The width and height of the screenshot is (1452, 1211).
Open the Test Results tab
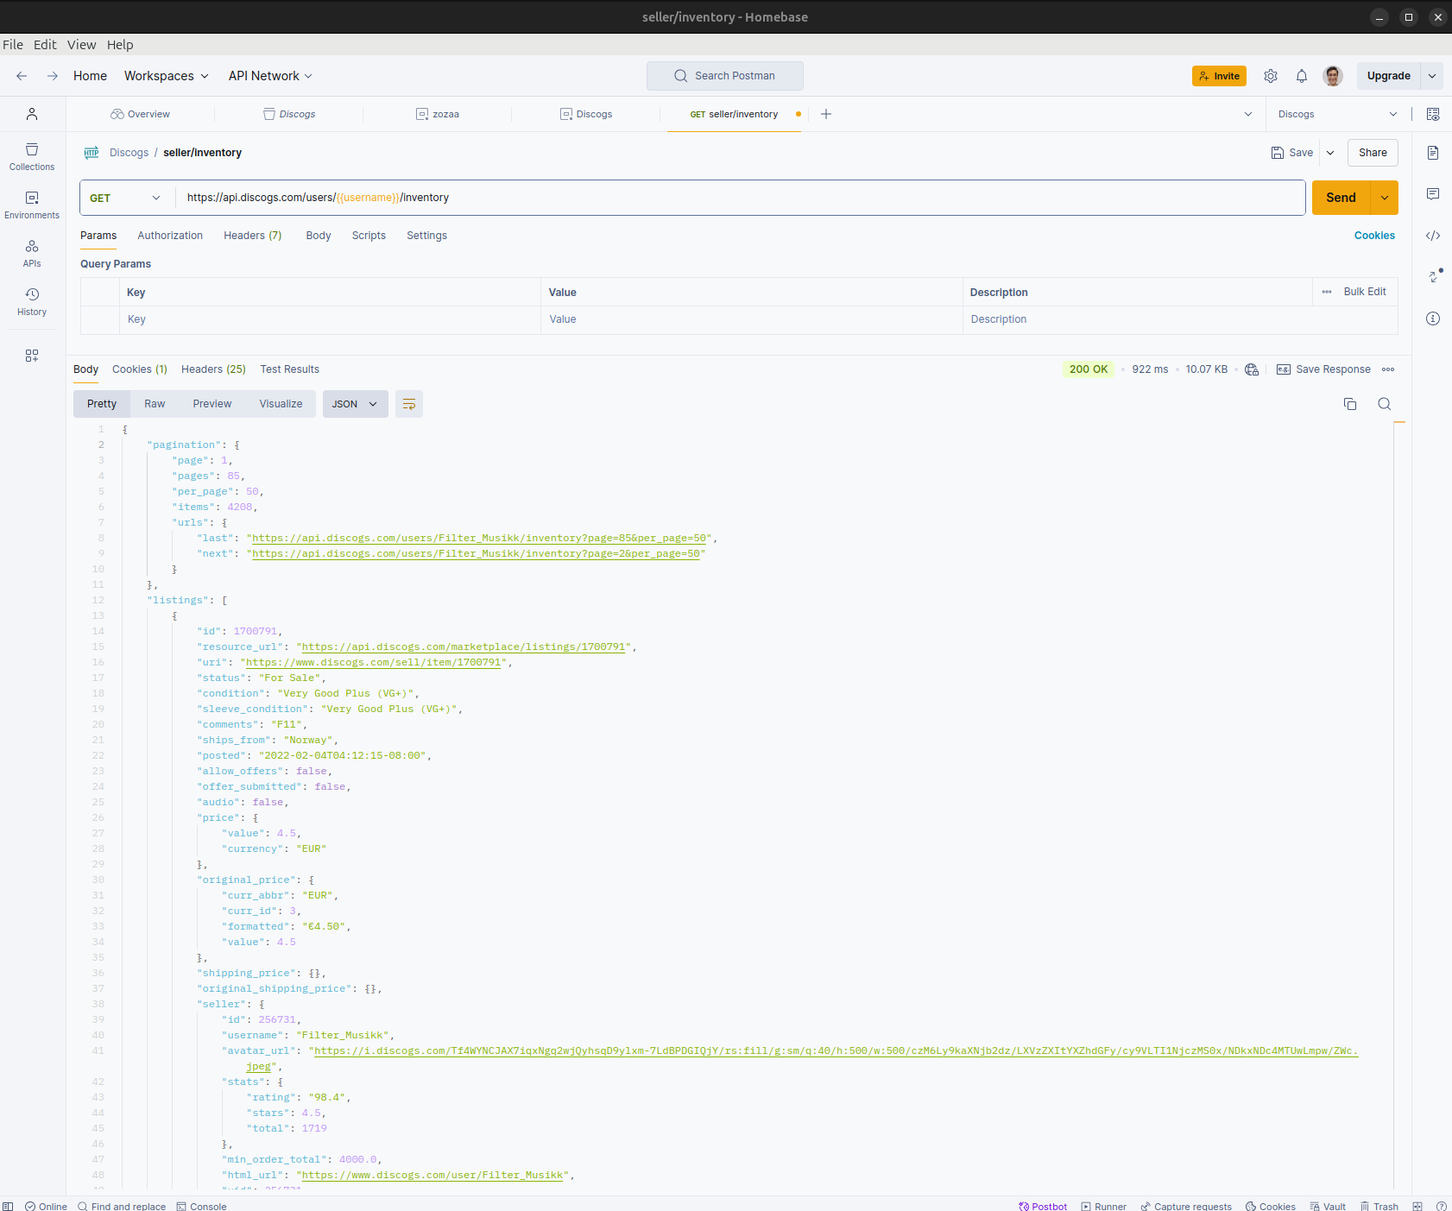[289, 369]
